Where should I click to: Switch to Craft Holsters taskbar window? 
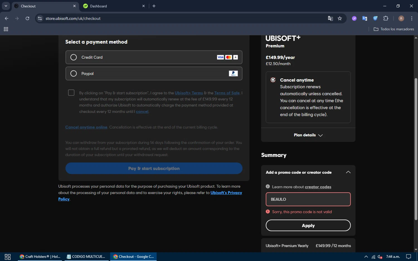[x=40, y=257]
